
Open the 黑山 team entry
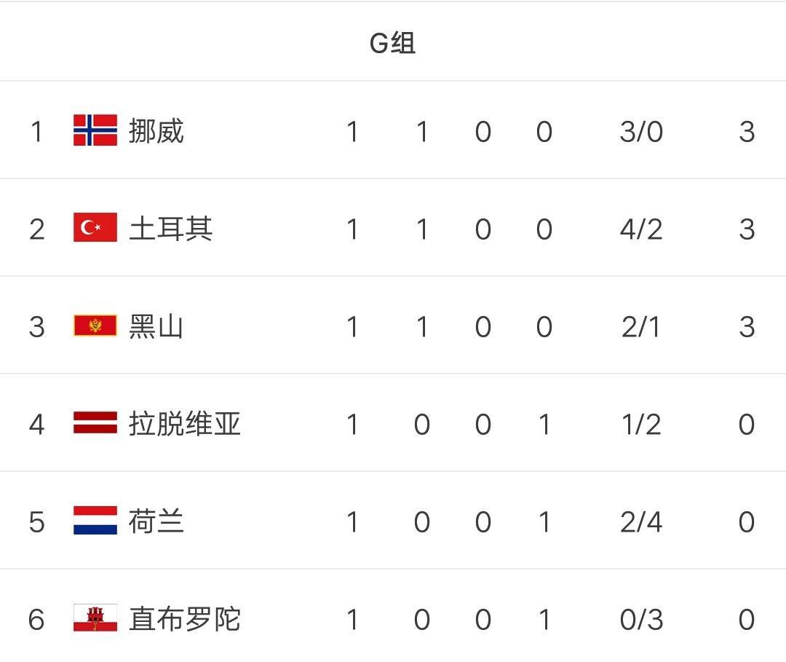point(156,326)
